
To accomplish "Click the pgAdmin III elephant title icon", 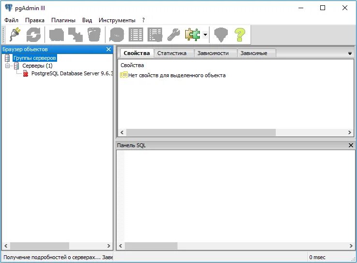I will (8, 8).
